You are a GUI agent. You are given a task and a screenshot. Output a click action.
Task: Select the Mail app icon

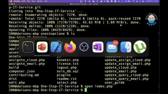click(112, 47)
